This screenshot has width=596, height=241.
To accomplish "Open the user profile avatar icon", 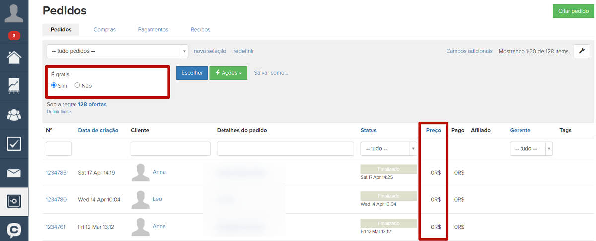I will coord(14,13).
